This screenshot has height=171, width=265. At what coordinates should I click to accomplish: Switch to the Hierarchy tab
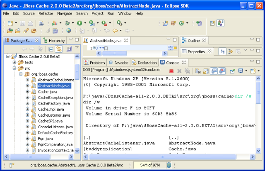click(54, 41)
